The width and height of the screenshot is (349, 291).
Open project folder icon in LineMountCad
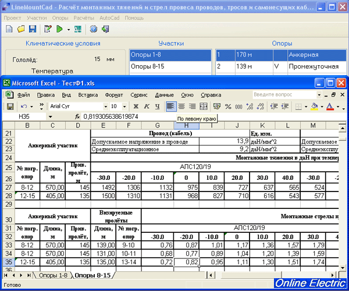[x=21, y=29]
